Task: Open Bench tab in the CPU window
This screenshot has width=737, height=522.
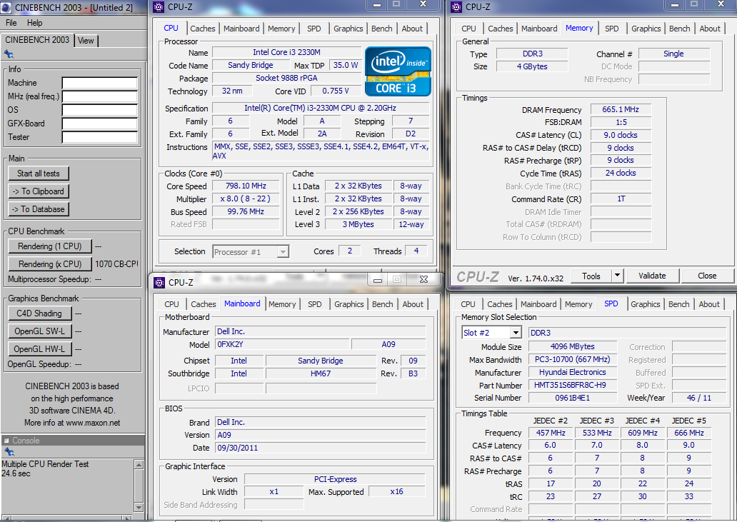Action: (381, 29)
